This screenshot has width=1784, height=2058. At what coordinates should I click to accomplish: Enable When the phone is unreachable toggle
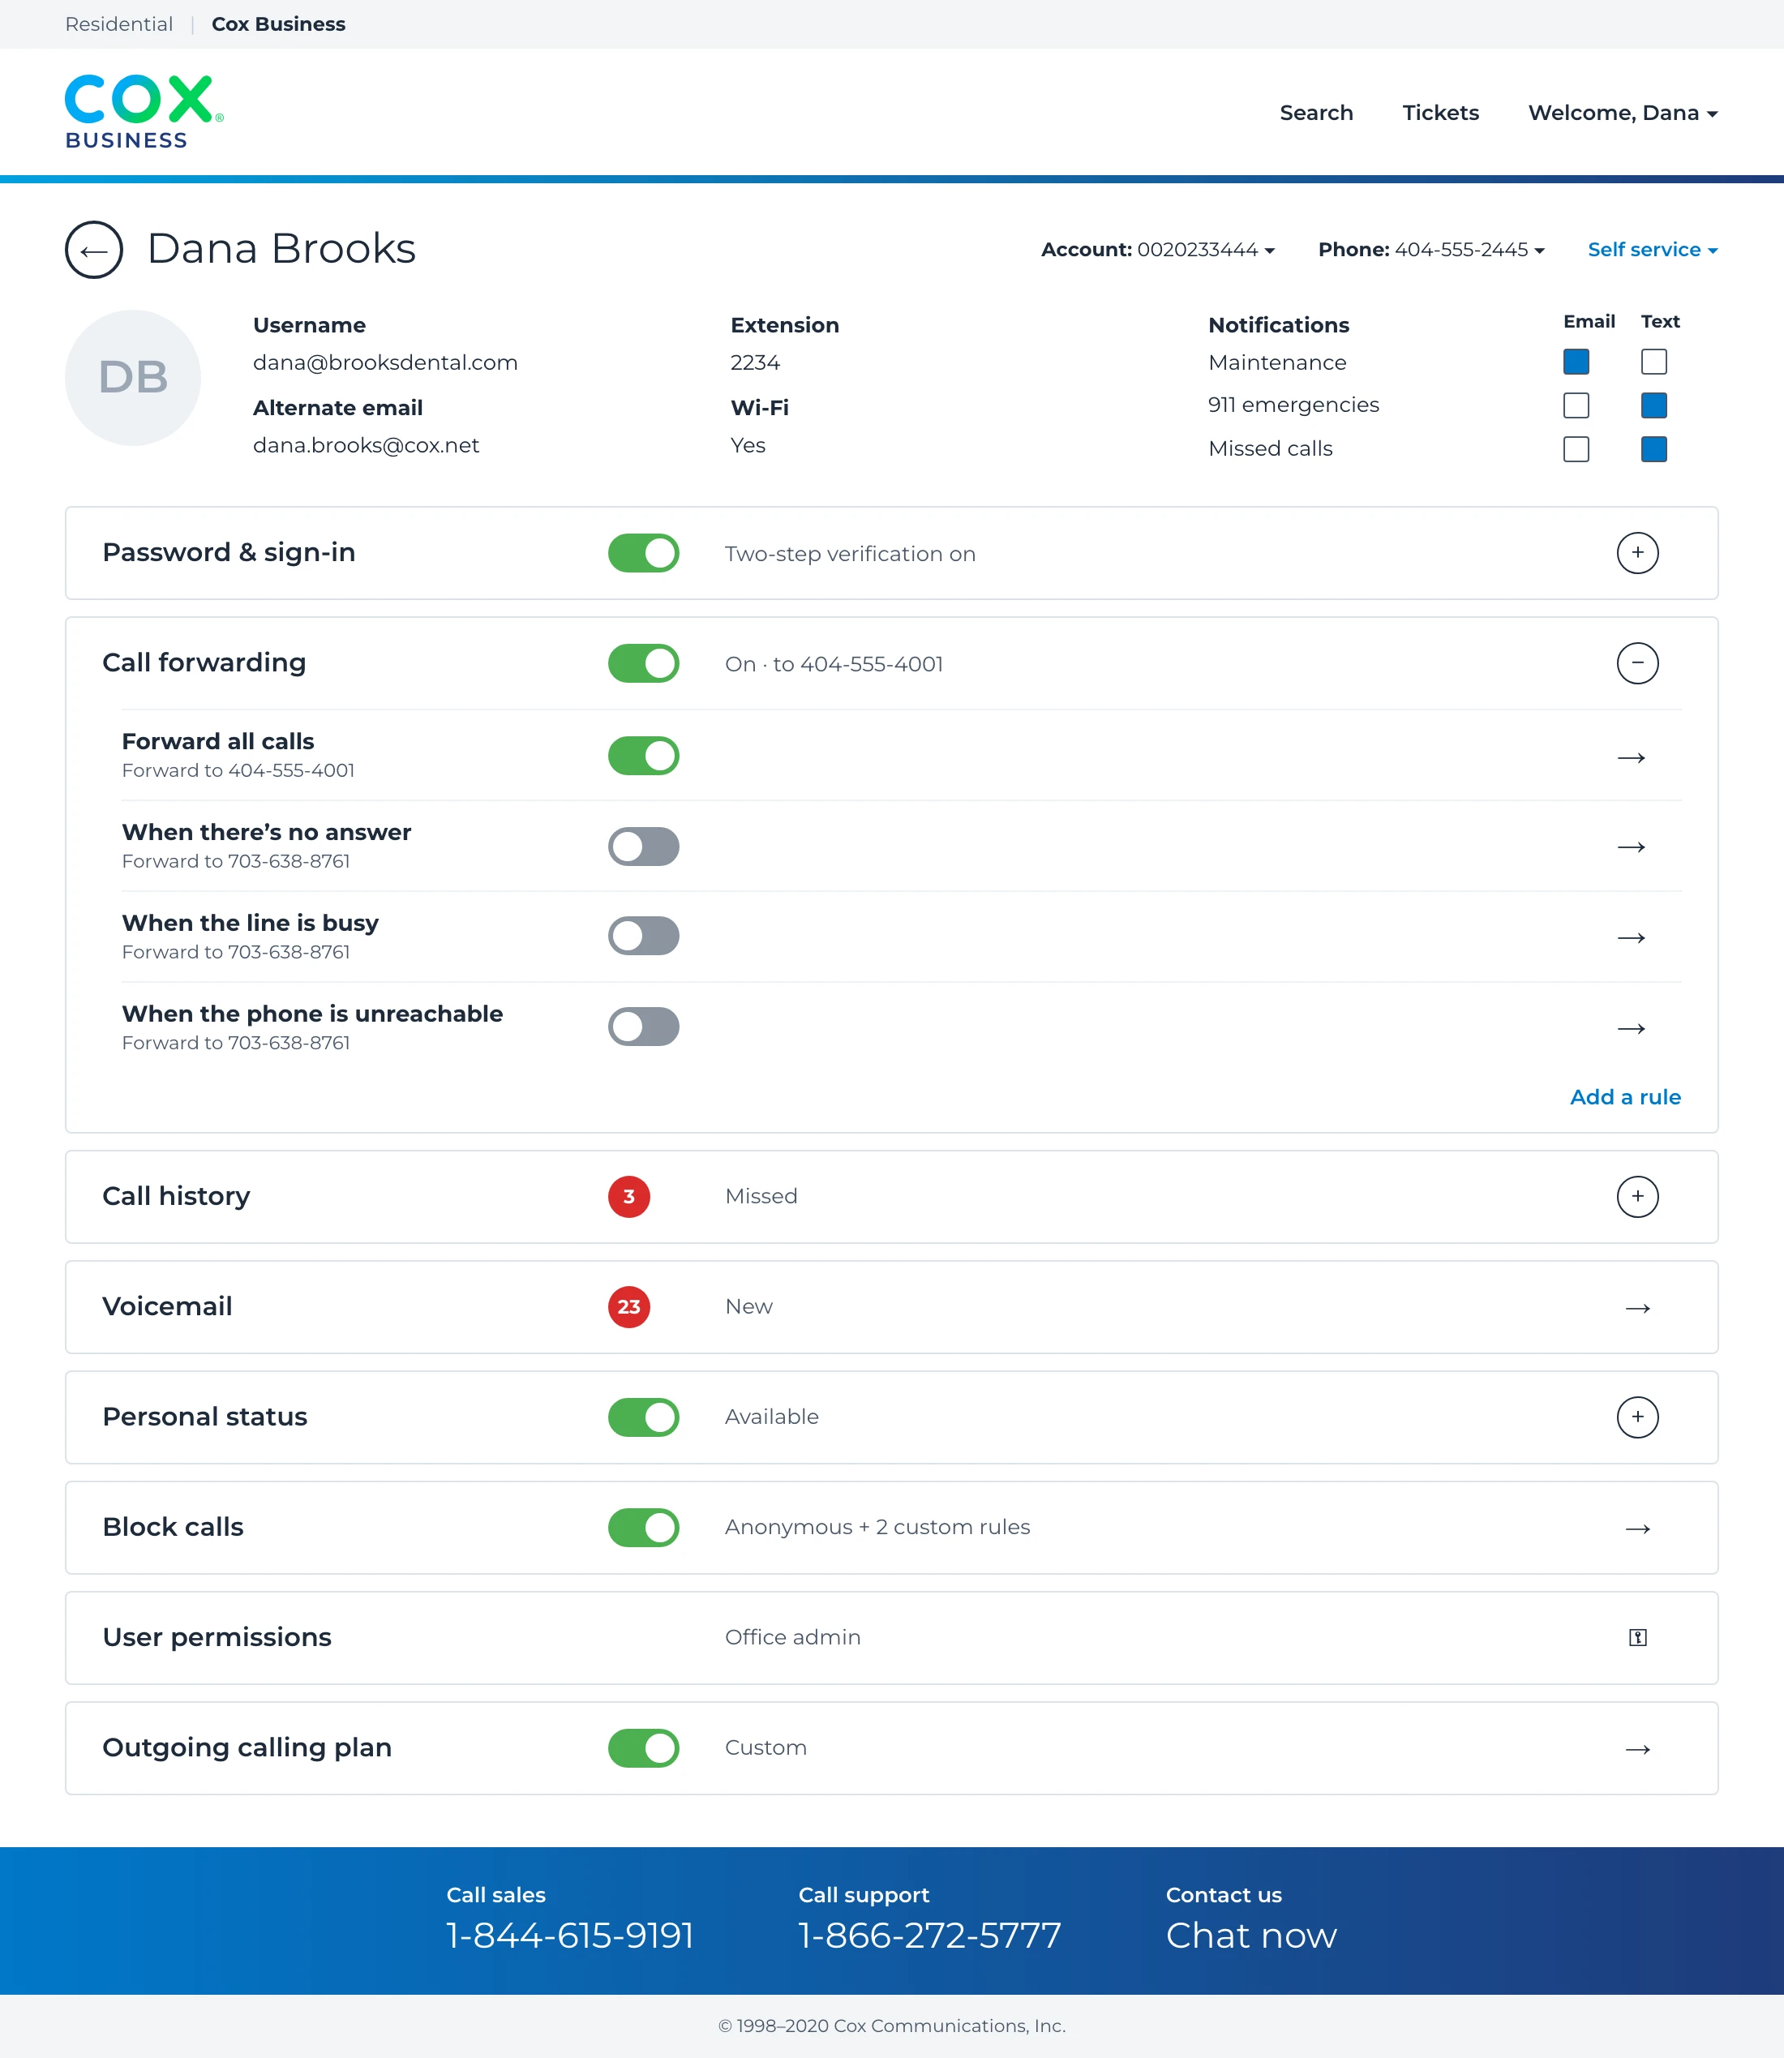(x=644, y=1027)
